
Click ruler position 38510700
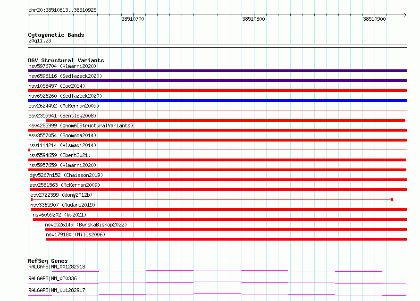tap(133, 19)
